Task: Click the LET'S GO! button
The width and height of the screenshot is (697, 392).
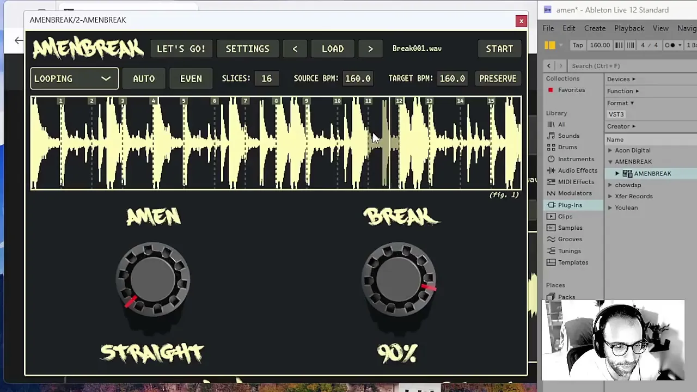Action: tap(181, 48)
